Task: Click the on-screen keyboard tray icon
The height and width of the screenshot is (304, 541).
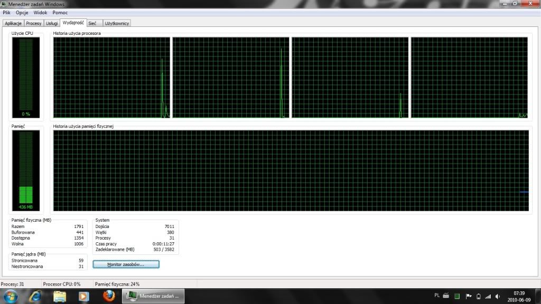Action: (x=446, y=296)
